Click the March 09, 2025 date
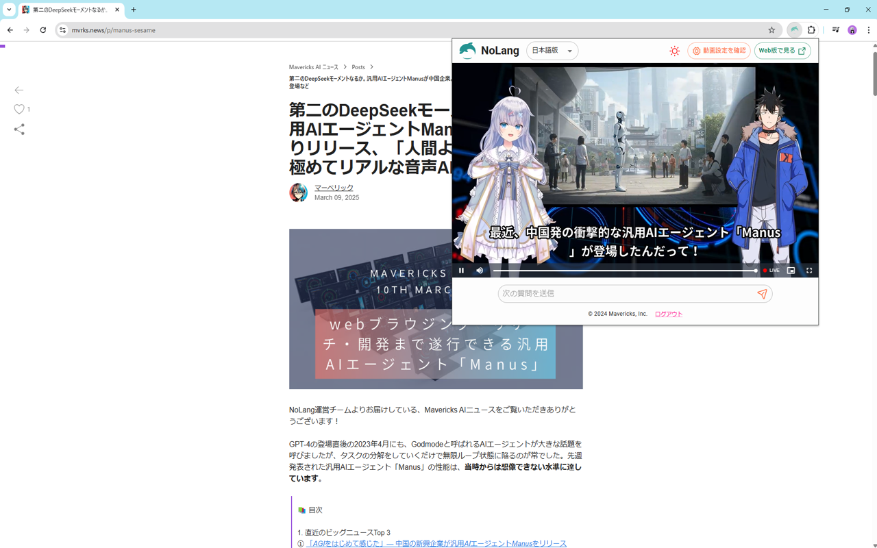Screen dimensions: 877x548 336,198
